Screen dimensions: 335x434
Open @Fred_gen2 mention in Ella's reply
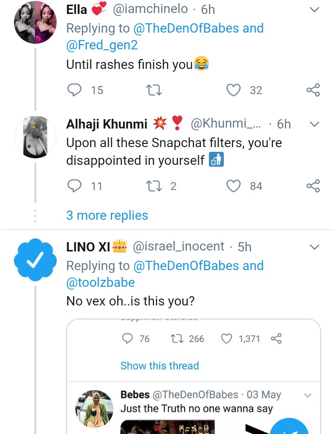point(102,46)
